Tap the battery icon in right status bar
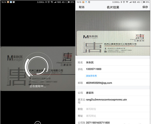This screenshot has width=151, height=124. (x=143, y=2)
